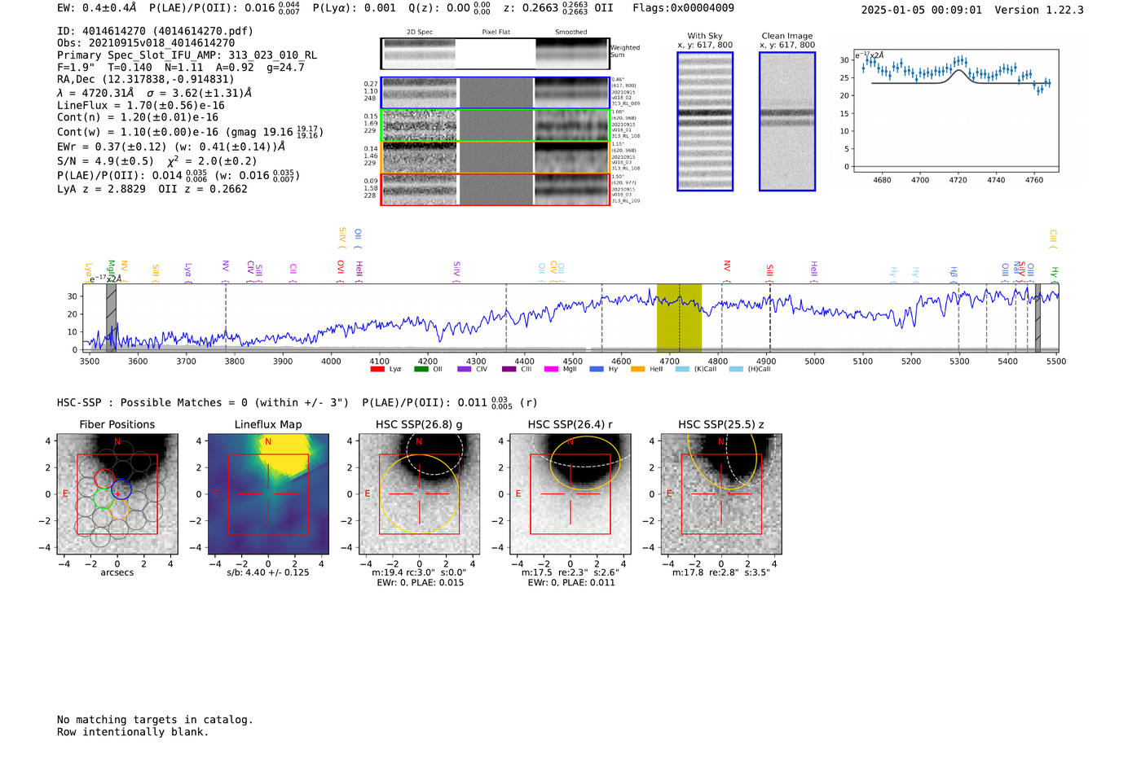Open the HSC SSP(25.5) z image
Screen dimensions: 1141x776
[x=721, y=493]
